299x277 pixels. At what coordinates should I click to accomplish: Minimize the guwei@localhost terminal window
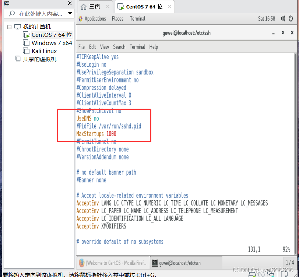point(274,33)
